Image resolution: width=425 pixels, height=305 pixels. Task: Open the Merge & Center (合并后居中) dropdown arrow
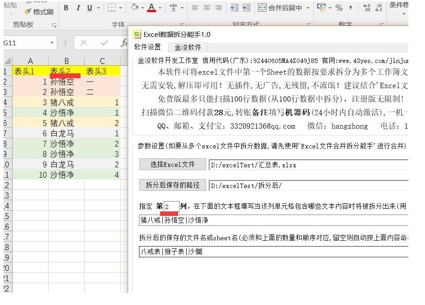308,8
